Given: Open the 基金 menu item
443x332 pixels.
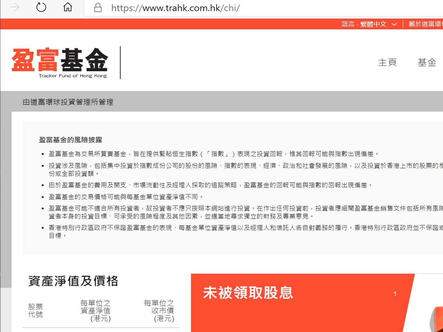Looking at the screenshot, I should click(x=427, y=62).
